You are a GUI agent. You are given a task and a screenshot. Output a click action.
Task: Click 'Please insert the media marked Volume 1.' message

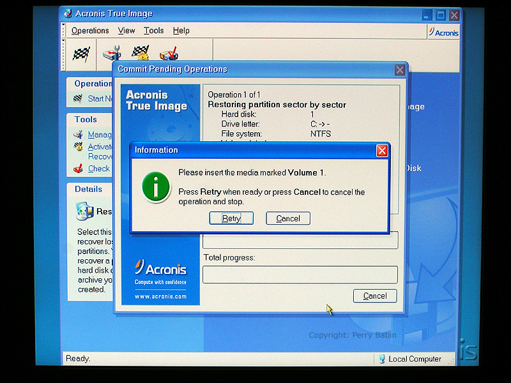click(252, 172)
